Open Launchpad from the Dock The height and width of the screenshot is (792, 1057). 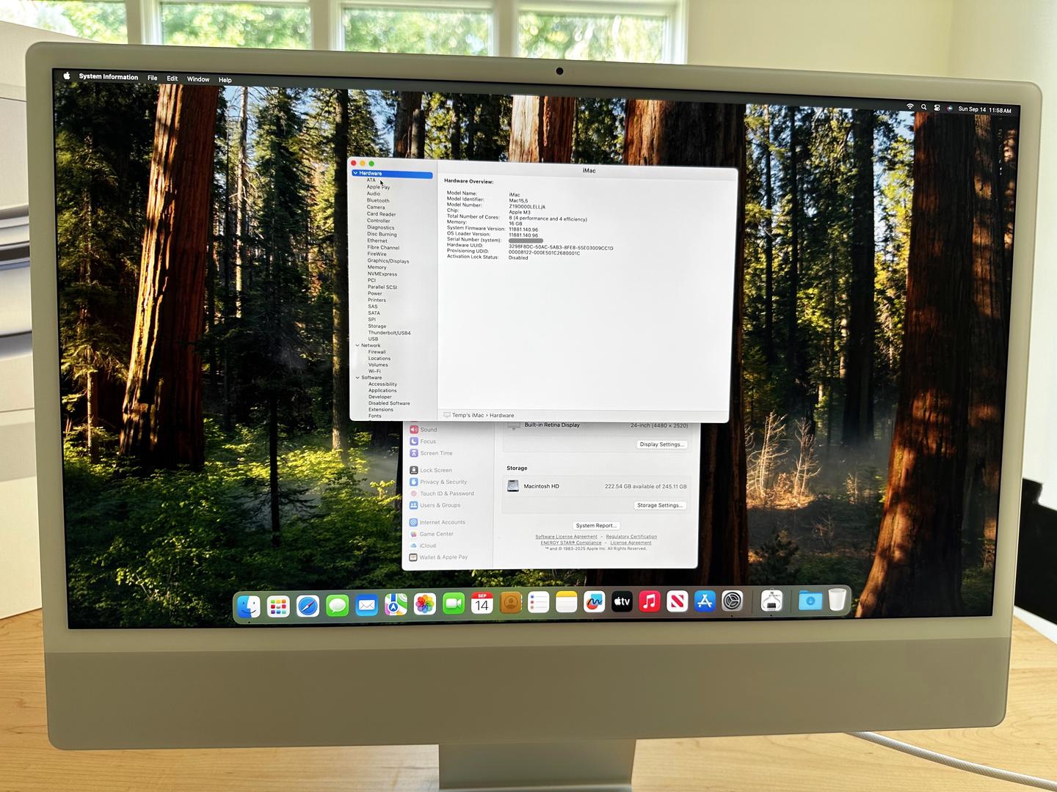coord(278,606)
